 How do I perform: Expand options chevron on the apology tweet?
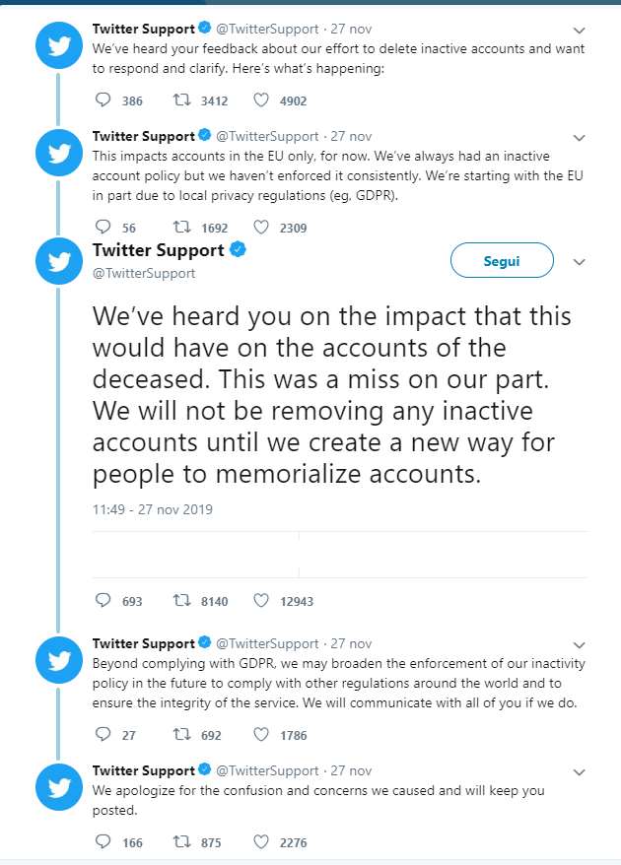580,771
